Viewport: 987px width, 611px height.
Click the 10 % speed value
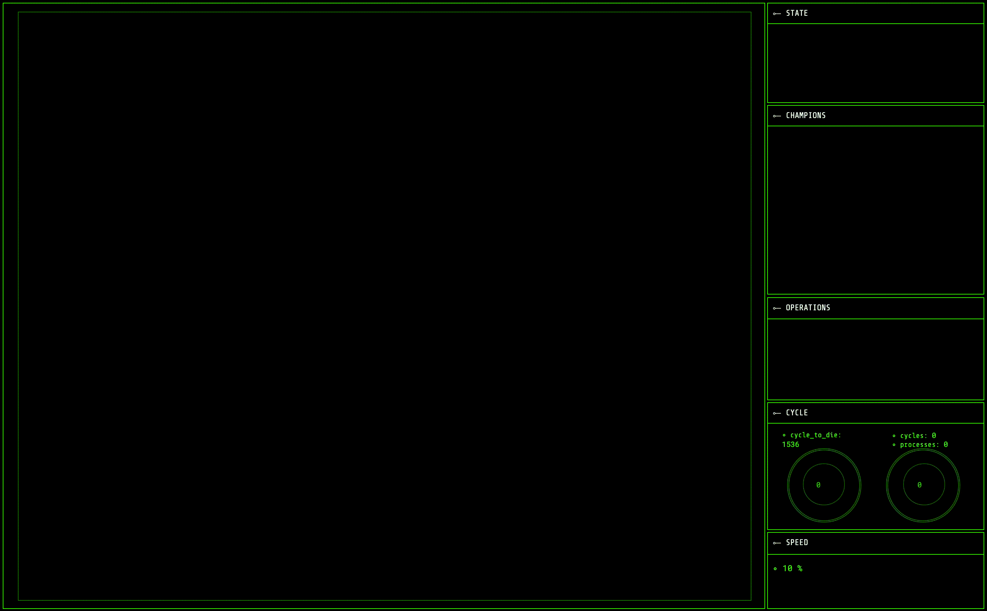[792, 568]
